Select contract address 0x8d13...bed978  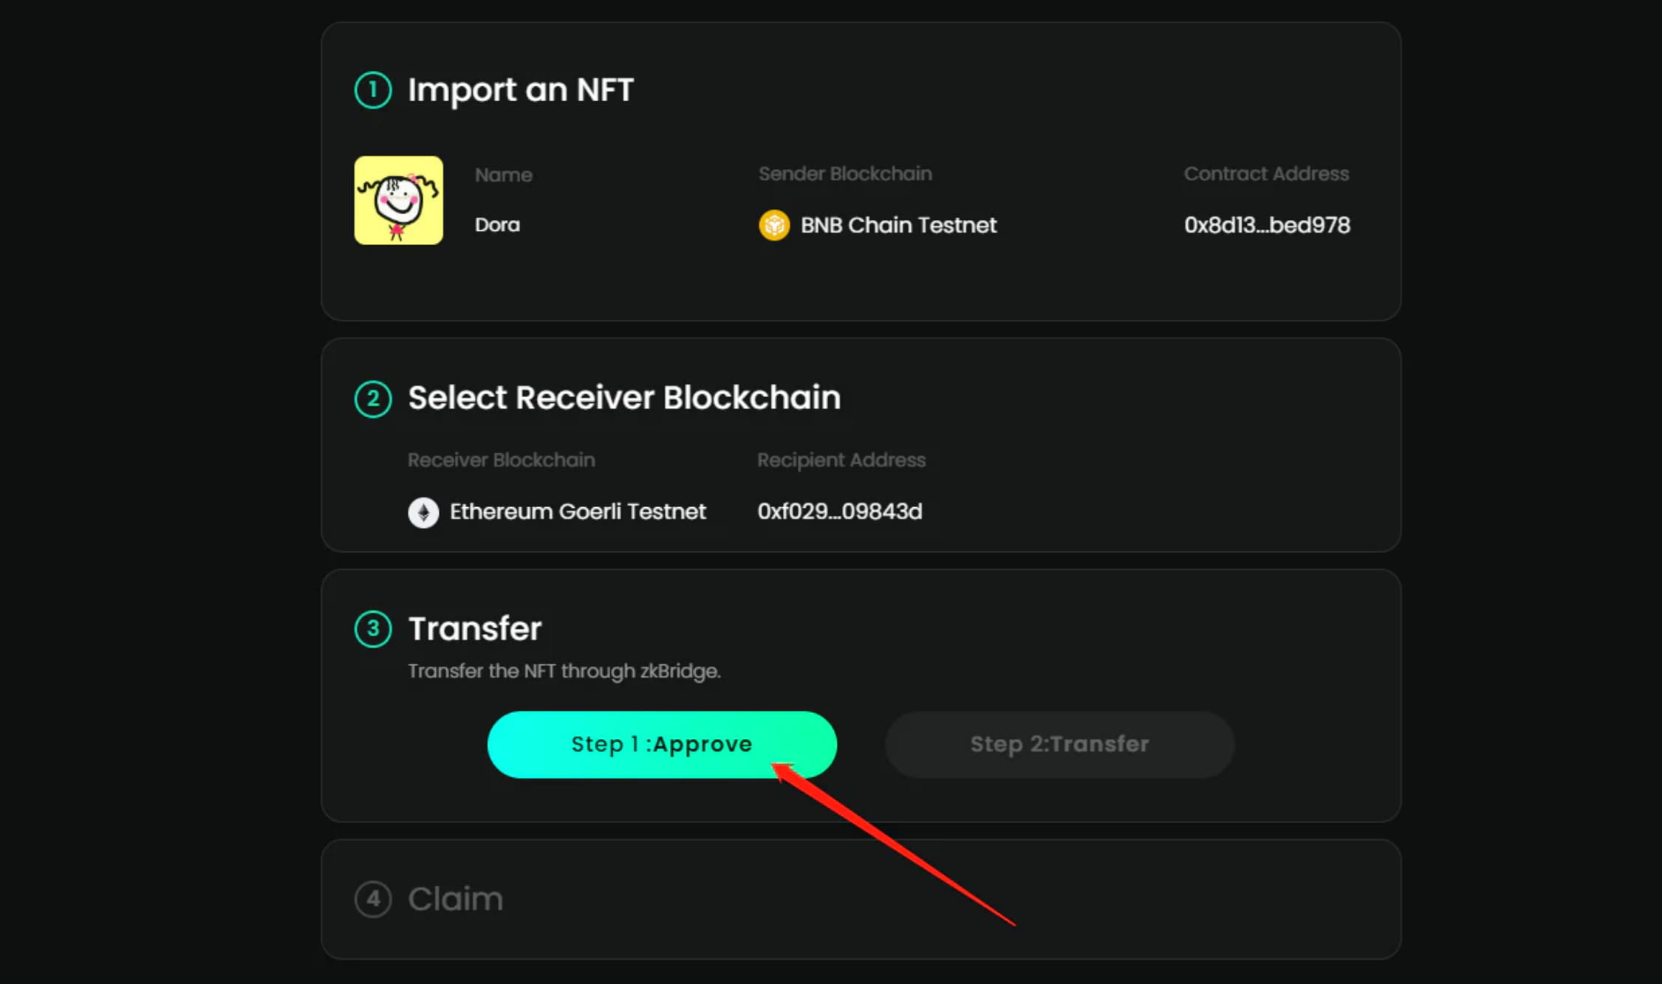1267,225
